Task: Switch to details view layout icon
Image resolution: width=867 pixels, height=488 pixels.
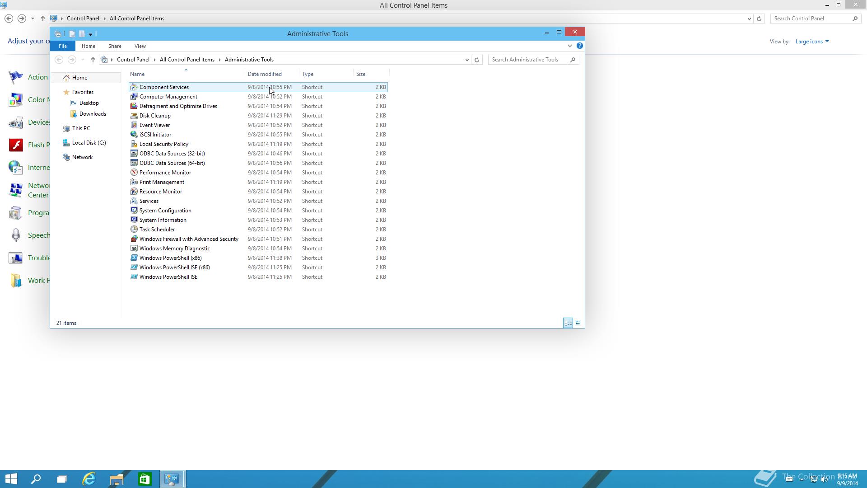Action: [568, 323]
